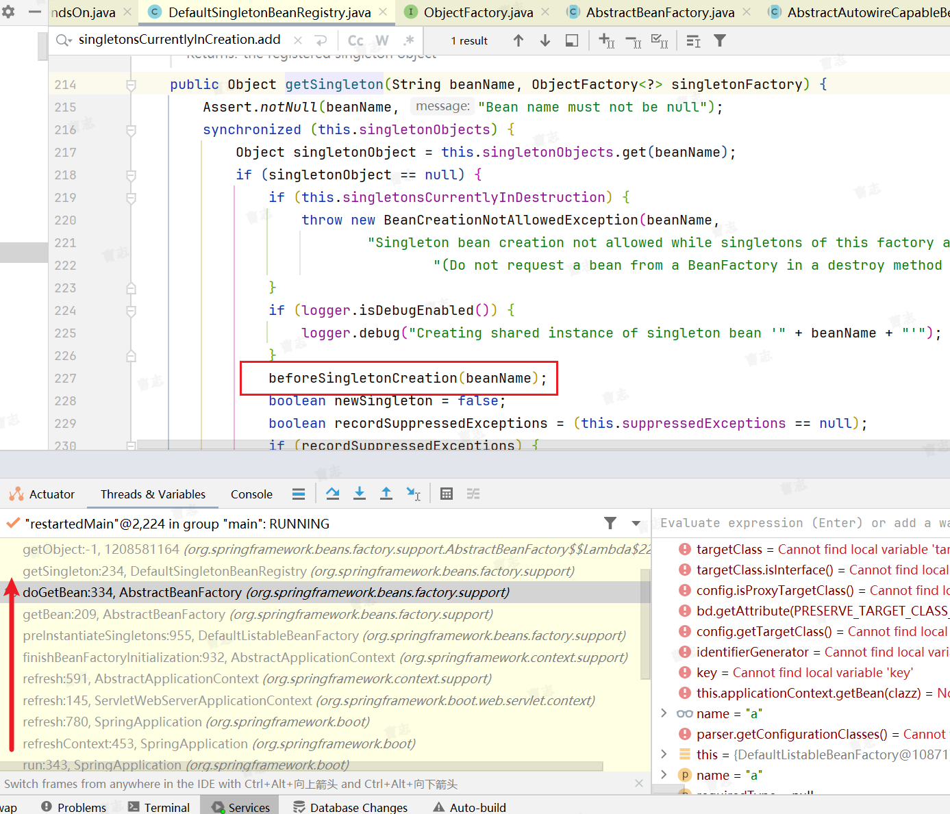Add selection for next occurrence

607,40
